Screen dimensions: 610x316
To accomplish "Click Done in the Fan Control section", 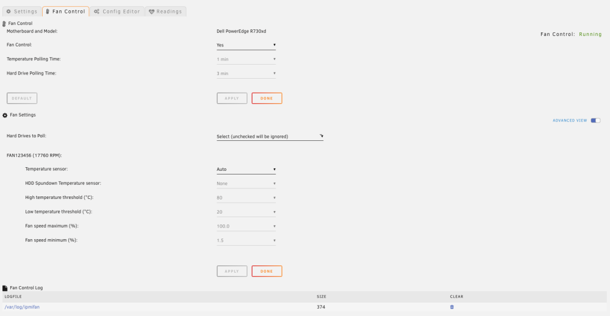I will pyautogui.click(x=267, y=98).
